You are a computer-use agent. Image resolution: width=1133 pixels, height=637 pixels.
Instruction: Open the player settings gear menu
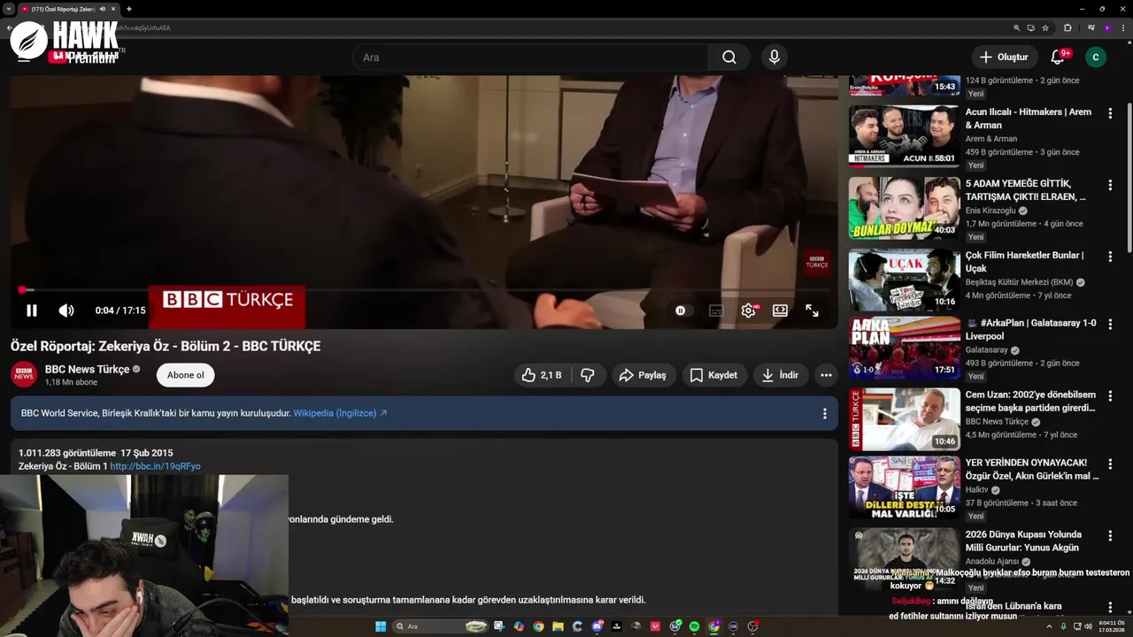749,311
